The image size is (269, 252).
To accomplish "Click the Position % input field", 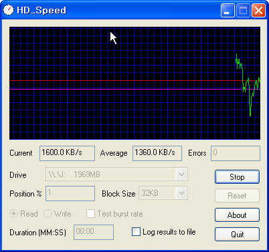I will pos(70,193).
